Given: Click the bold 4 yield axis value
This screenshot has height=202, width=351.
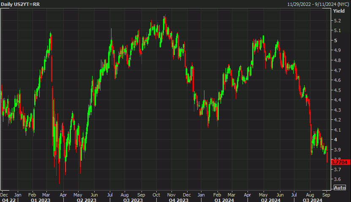Looking at the screenshot, I should pyautogui.click(x=335, y=140).
